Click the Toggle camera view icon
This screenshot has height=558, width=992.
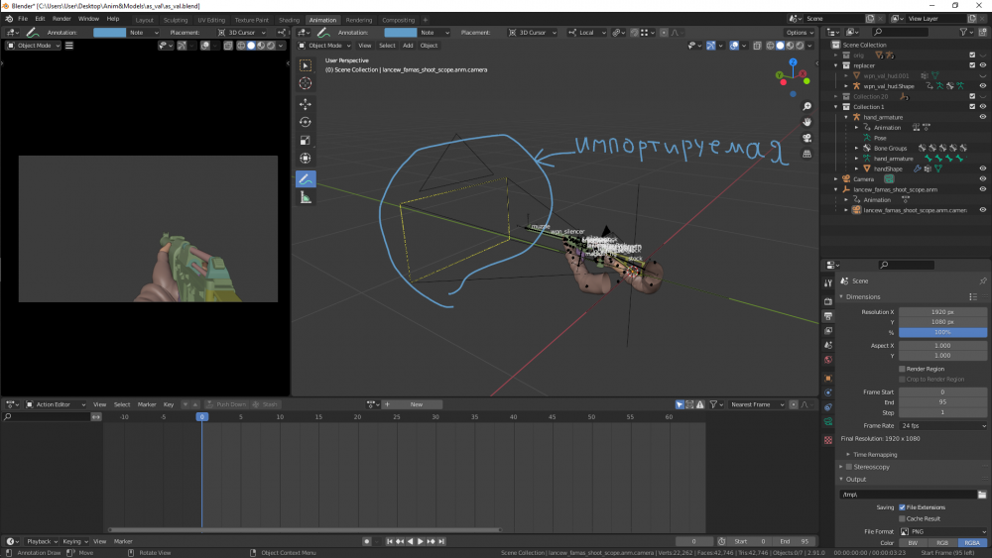point(807,138)
